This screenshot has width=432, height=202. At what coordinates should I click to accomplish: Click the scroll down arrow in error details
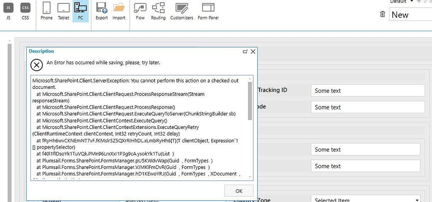[250, 177]
